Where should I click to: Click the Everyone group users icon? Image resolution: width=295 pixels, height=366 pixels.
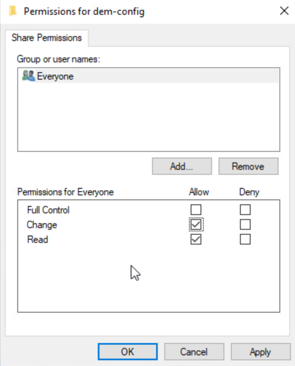click(x=29, y=76)
